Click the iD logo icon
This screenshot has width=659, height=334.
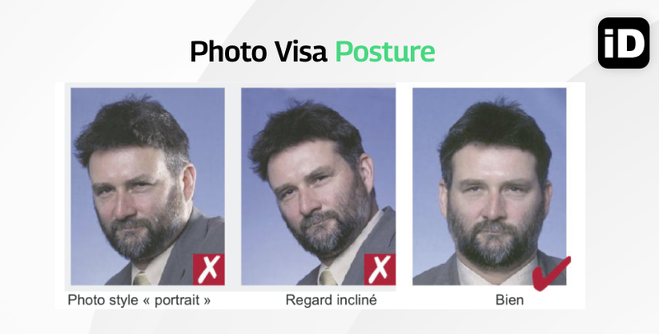[624, 43]
